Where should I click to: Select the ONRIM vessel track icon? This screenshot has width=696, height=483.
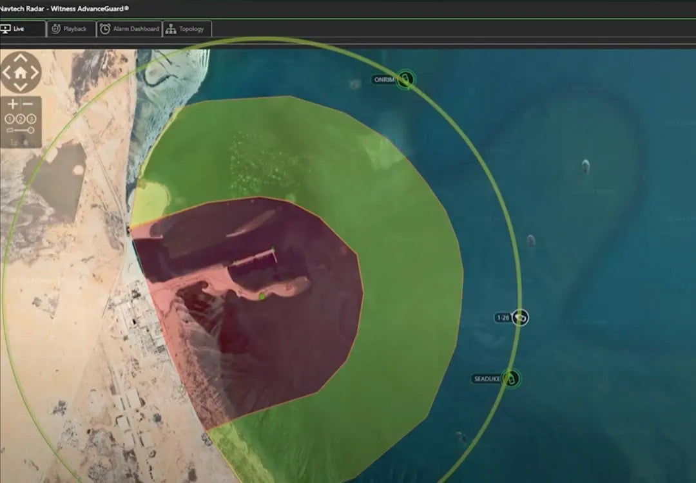pos(405,80)
